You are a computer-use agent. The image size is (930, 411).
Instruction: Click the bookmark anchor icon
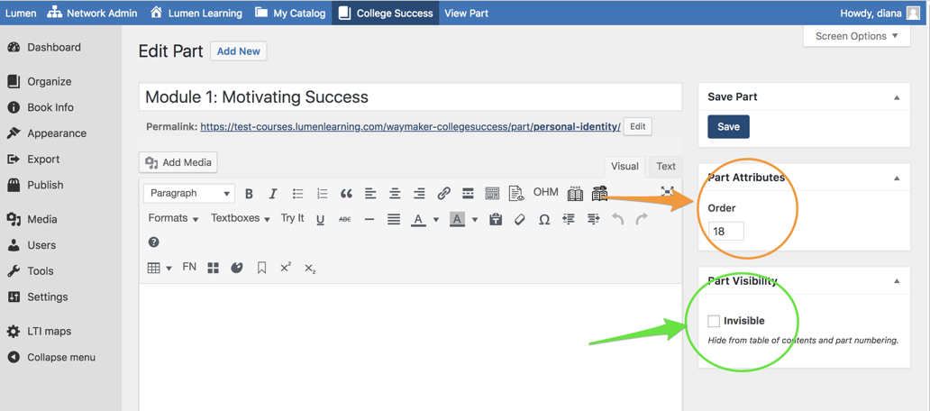click(x=261, y=268)
